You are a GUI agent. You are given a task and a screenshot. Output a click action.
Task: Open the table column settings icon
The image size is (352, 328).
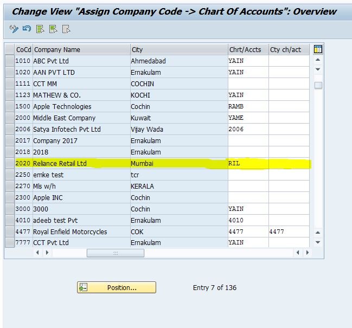[318, 49]
